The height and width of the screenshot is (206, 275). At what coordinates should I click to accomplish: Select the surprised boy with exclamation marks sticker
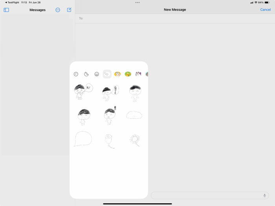click(x=110, y=115)
